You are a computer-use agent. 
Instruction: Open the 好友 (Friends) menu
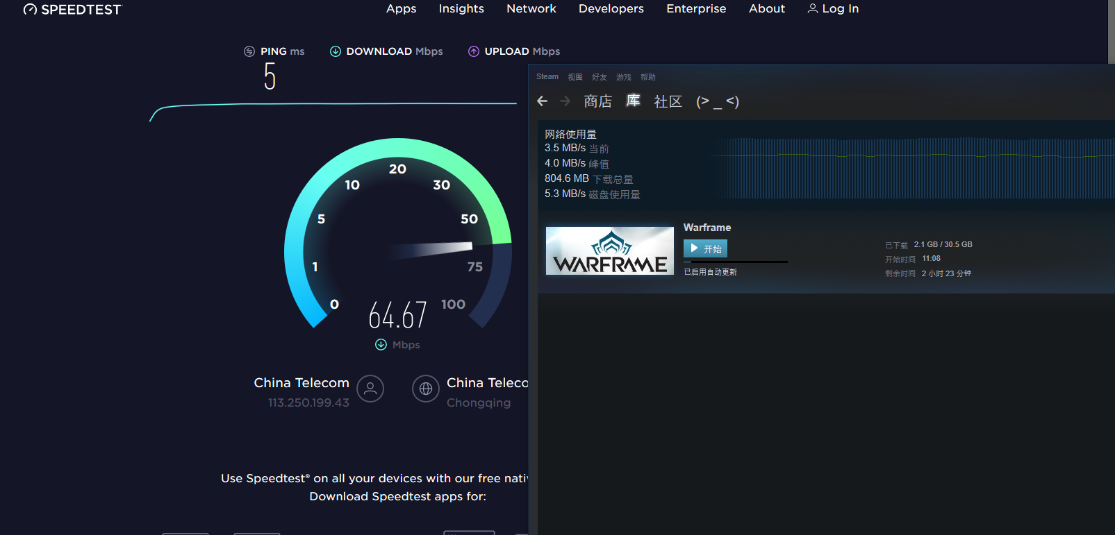600,77
